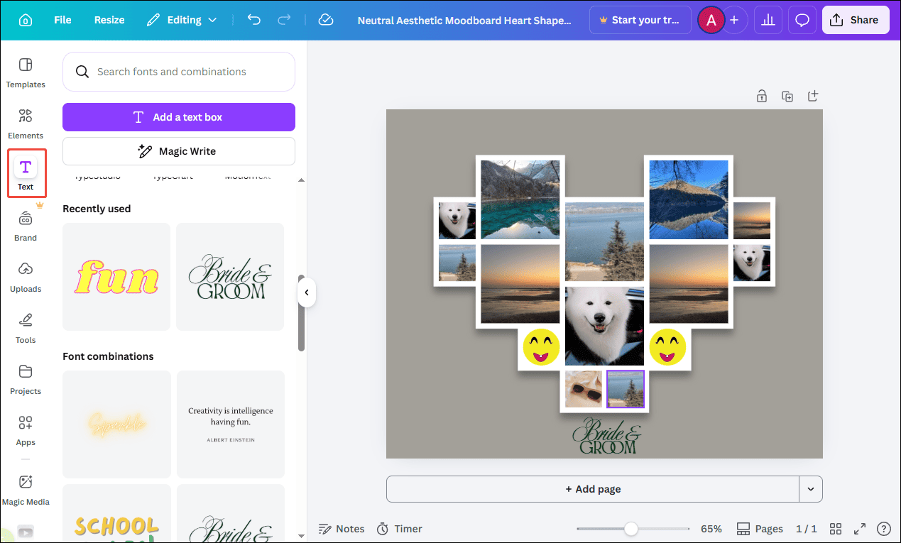Expand the Editing mode dropdown

211,20
